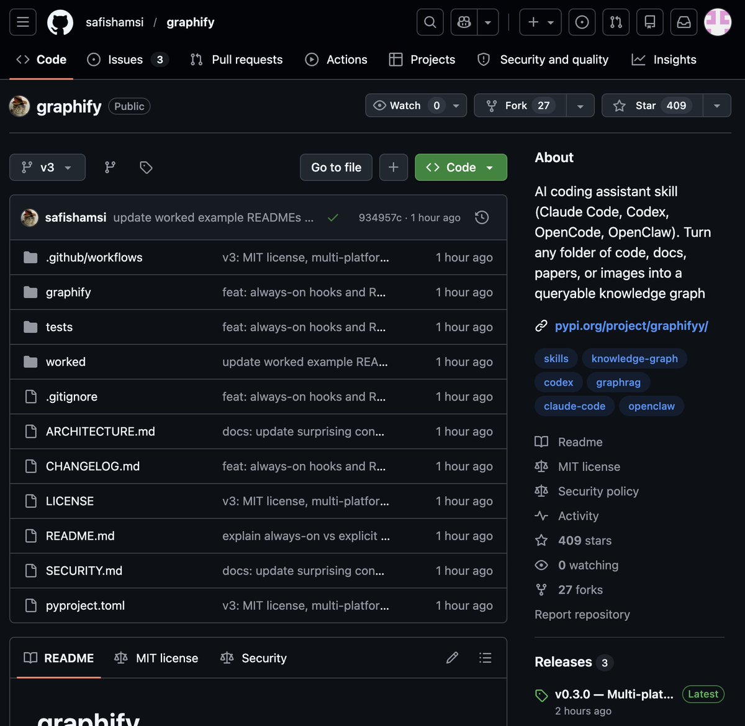Switch to the Insights tab
This screenshot has width=745, height=726.
point(664,60)
